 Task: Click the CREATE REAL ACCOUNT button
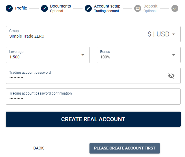pos(93,119)
